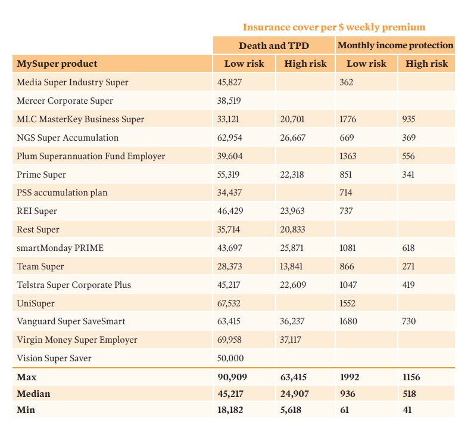
Task: Select the 'REI Super' row name
Action: point(37,211)
